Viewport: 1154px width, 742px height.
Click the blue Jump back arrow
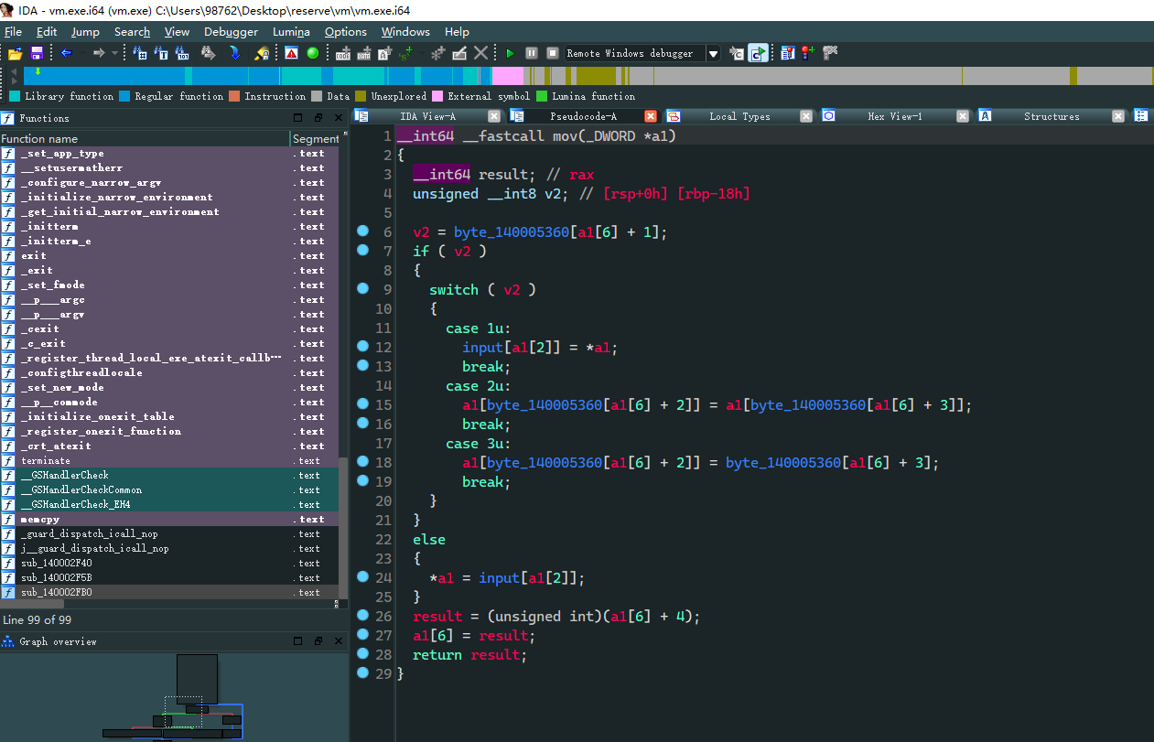pos(66,54)
